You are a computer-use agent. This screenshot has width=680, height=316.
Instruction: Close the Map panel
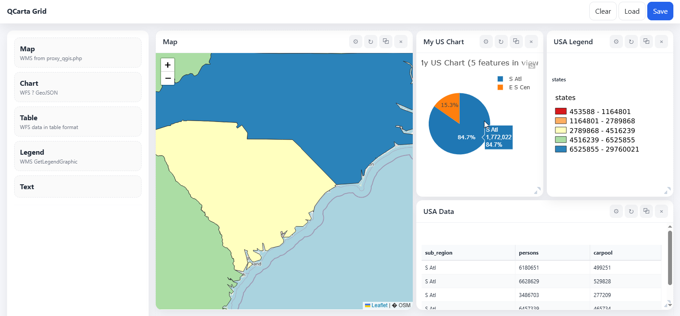click(400, 42)
